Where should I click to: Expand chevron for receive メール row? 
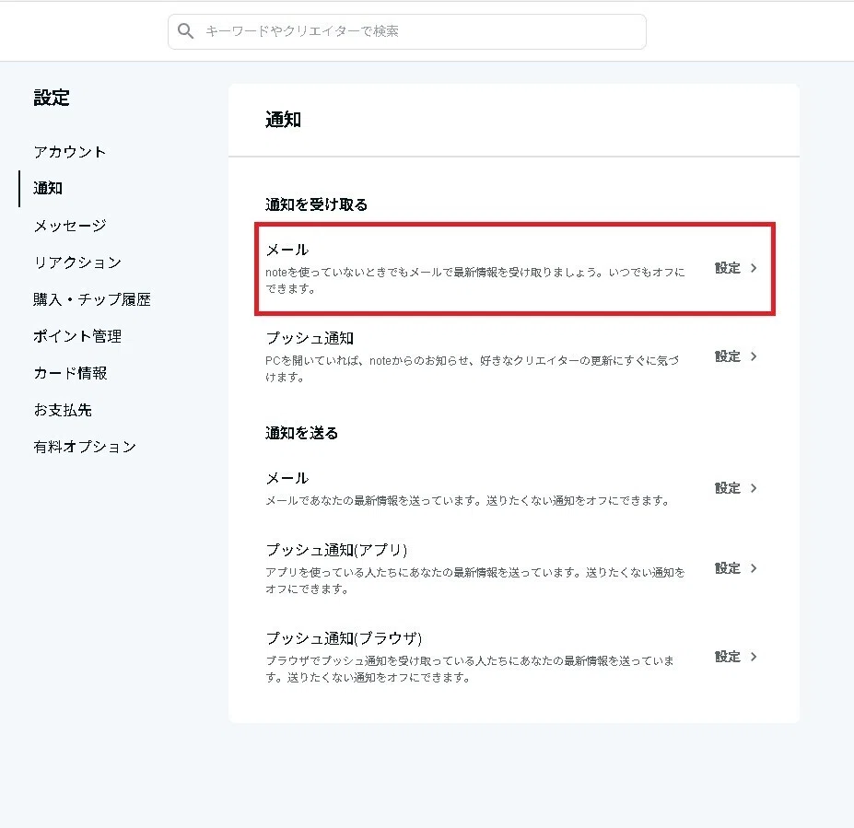[754, 268]
